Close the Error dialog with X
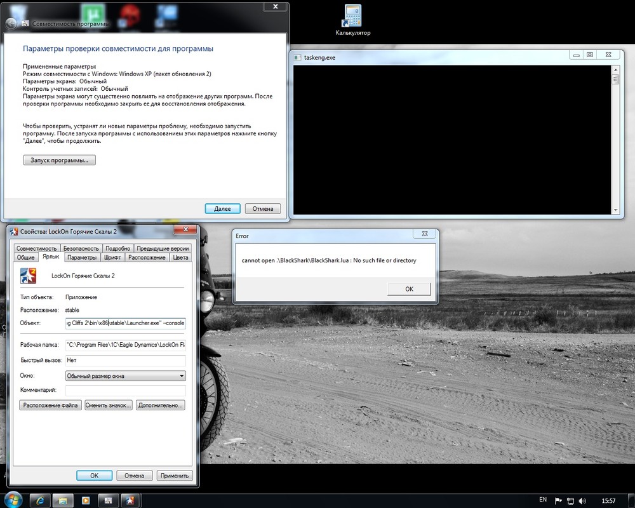The width and height of the screenshot is (635, 508). (x=425, y=234)
